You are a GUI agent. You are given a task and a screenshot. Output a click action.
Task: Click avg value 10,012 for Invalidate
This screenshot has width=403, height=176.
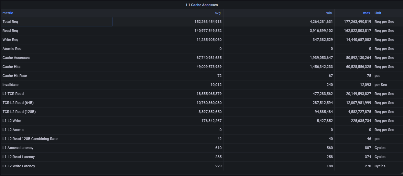(216, 85)
